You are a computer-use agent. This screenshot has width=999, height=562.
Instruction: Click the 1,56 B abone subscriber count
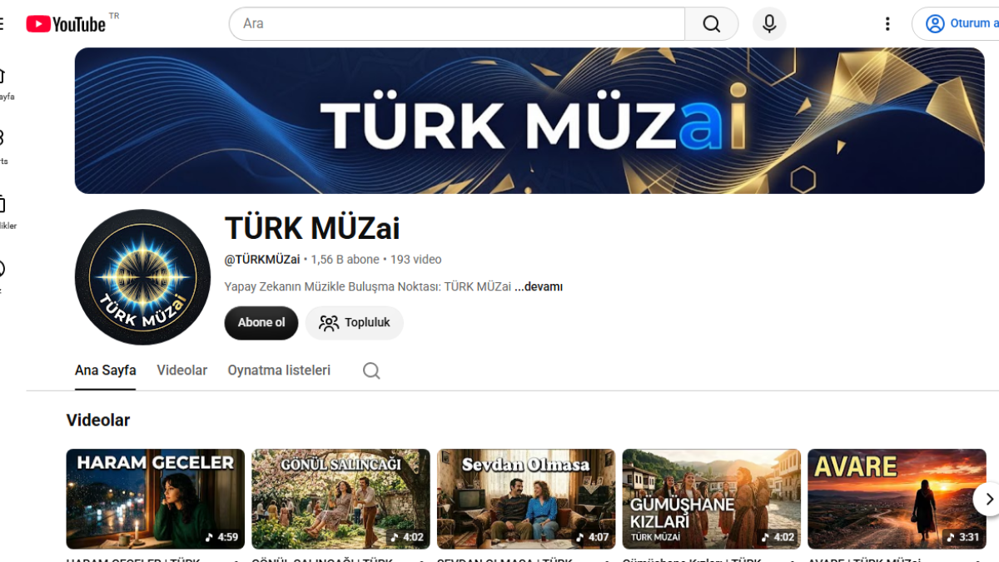point(345,260)
